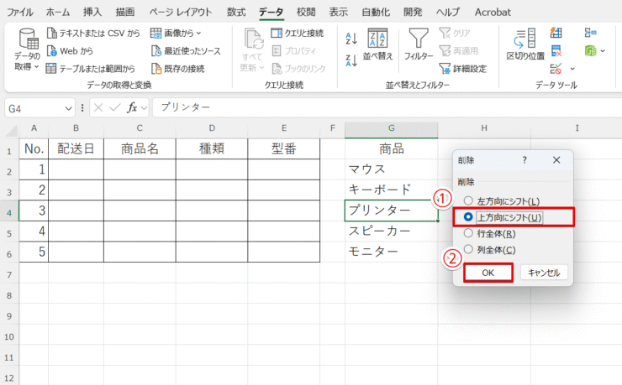
Task: Click キャンセル in the 削除 dialog
Action: pos(544,273)
